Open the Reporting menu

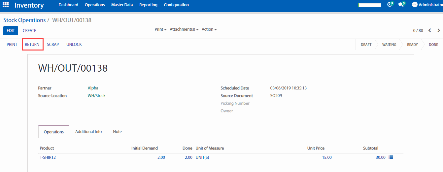148,5
